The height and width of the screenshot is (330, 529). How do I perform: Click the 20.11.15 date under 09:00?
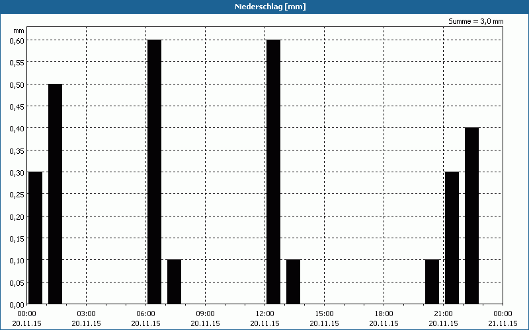click(205, 323)
